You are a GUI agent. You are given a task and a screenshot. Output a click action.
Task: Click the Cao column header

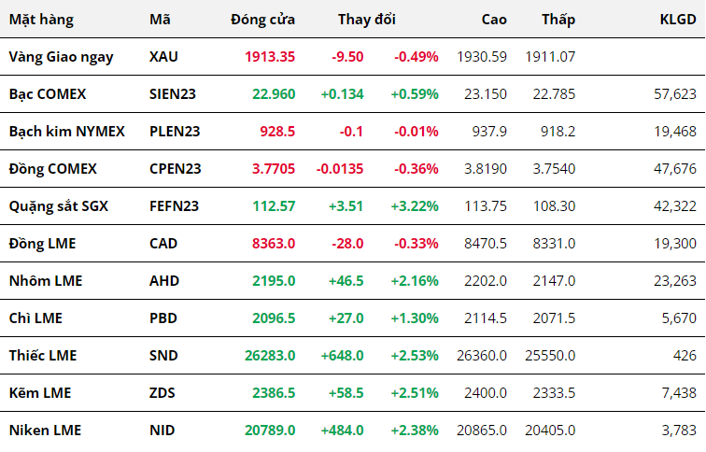494,20
